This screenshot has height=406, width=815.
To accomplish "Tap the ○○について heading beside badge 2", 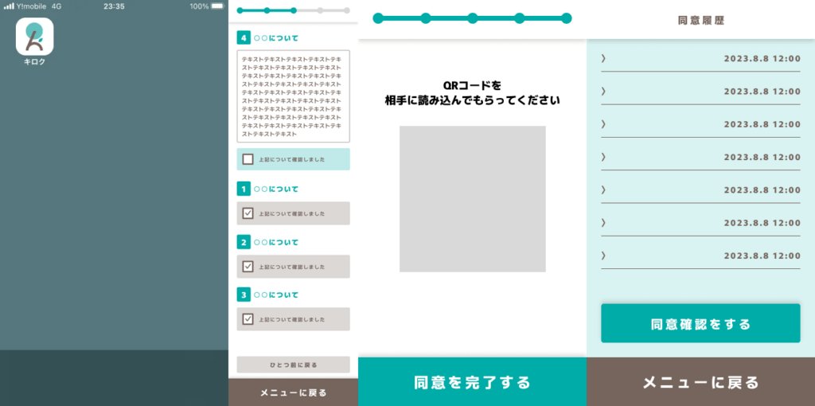I will click(x=276, y=242).
